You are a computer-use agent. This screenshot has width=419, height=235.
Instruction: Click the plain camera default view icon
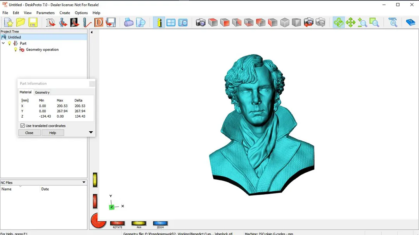pos(201,22)
